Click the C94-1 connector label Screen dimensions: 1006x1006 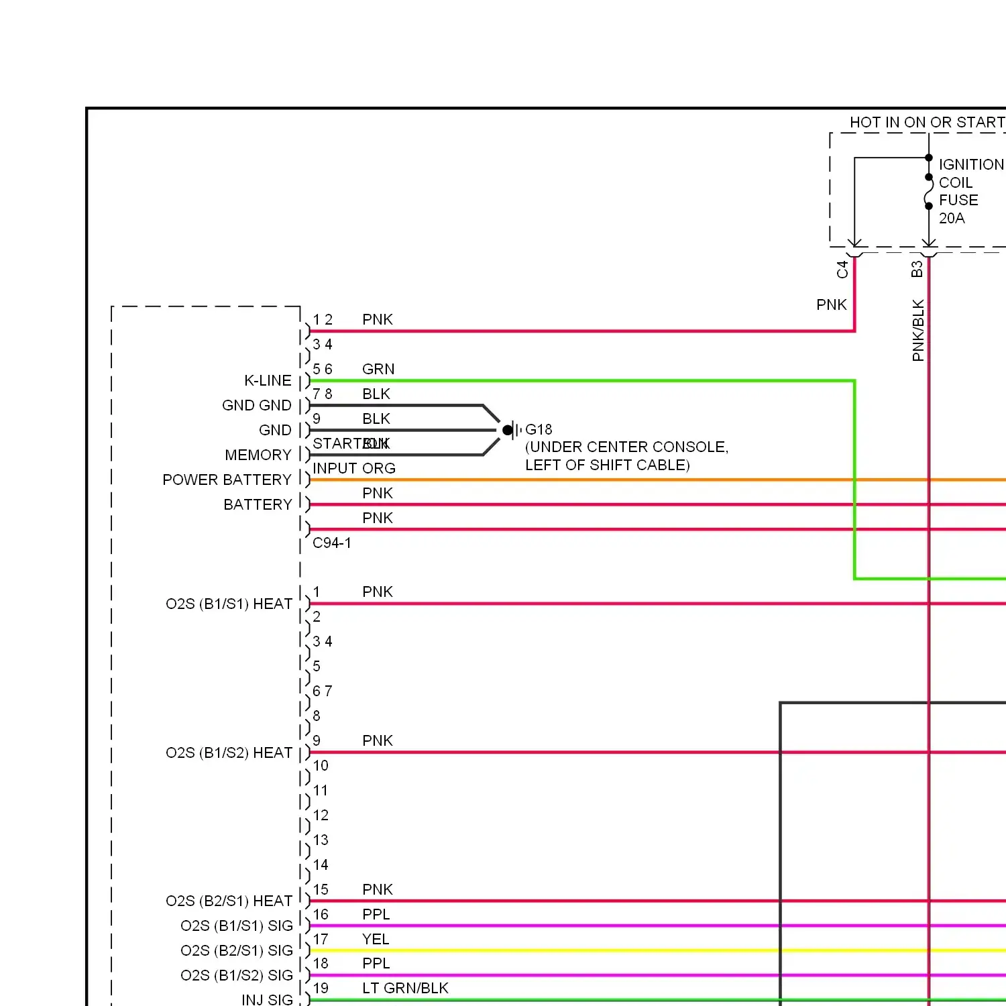tap(332, 543)
